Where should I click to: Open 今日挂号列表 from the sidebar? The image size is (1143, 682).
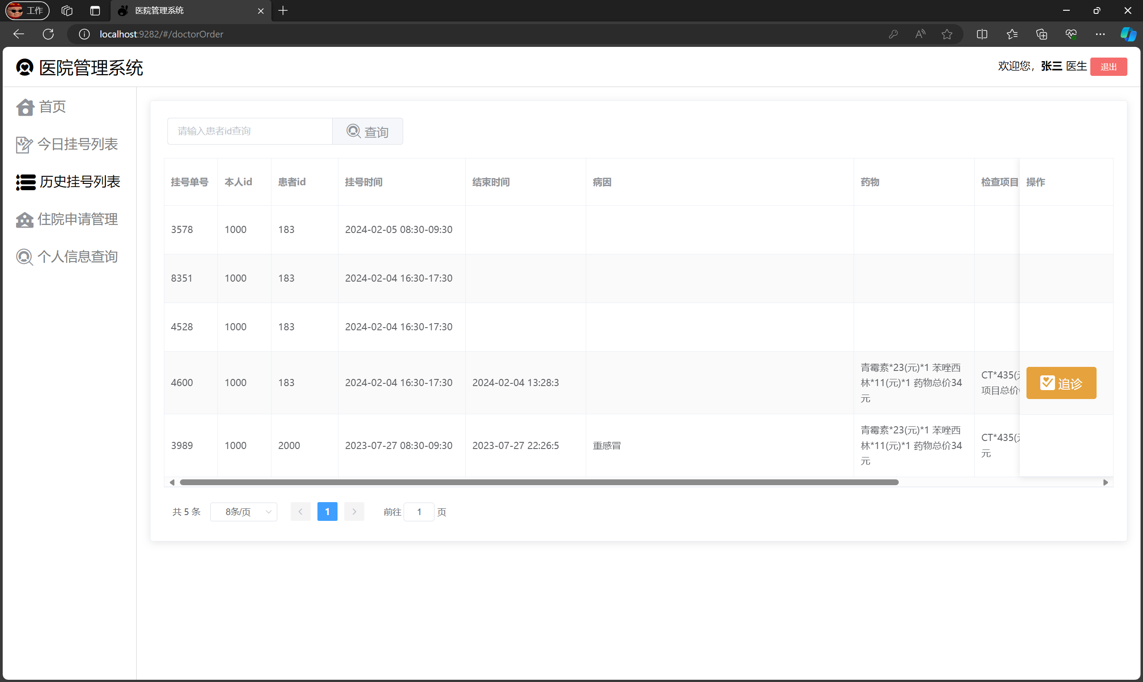pos(77,144)
